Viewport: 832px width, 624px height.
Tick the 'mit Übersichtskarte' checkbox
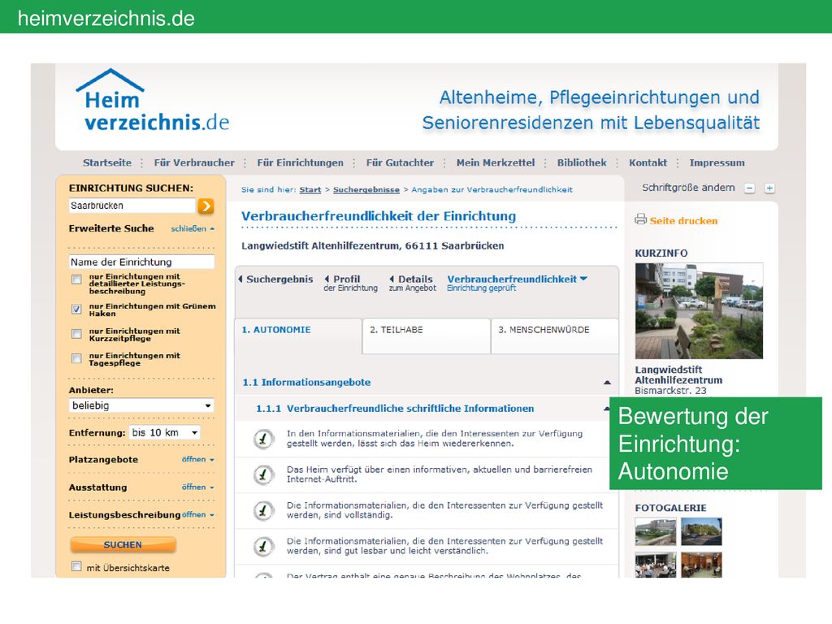pos(77,566)
